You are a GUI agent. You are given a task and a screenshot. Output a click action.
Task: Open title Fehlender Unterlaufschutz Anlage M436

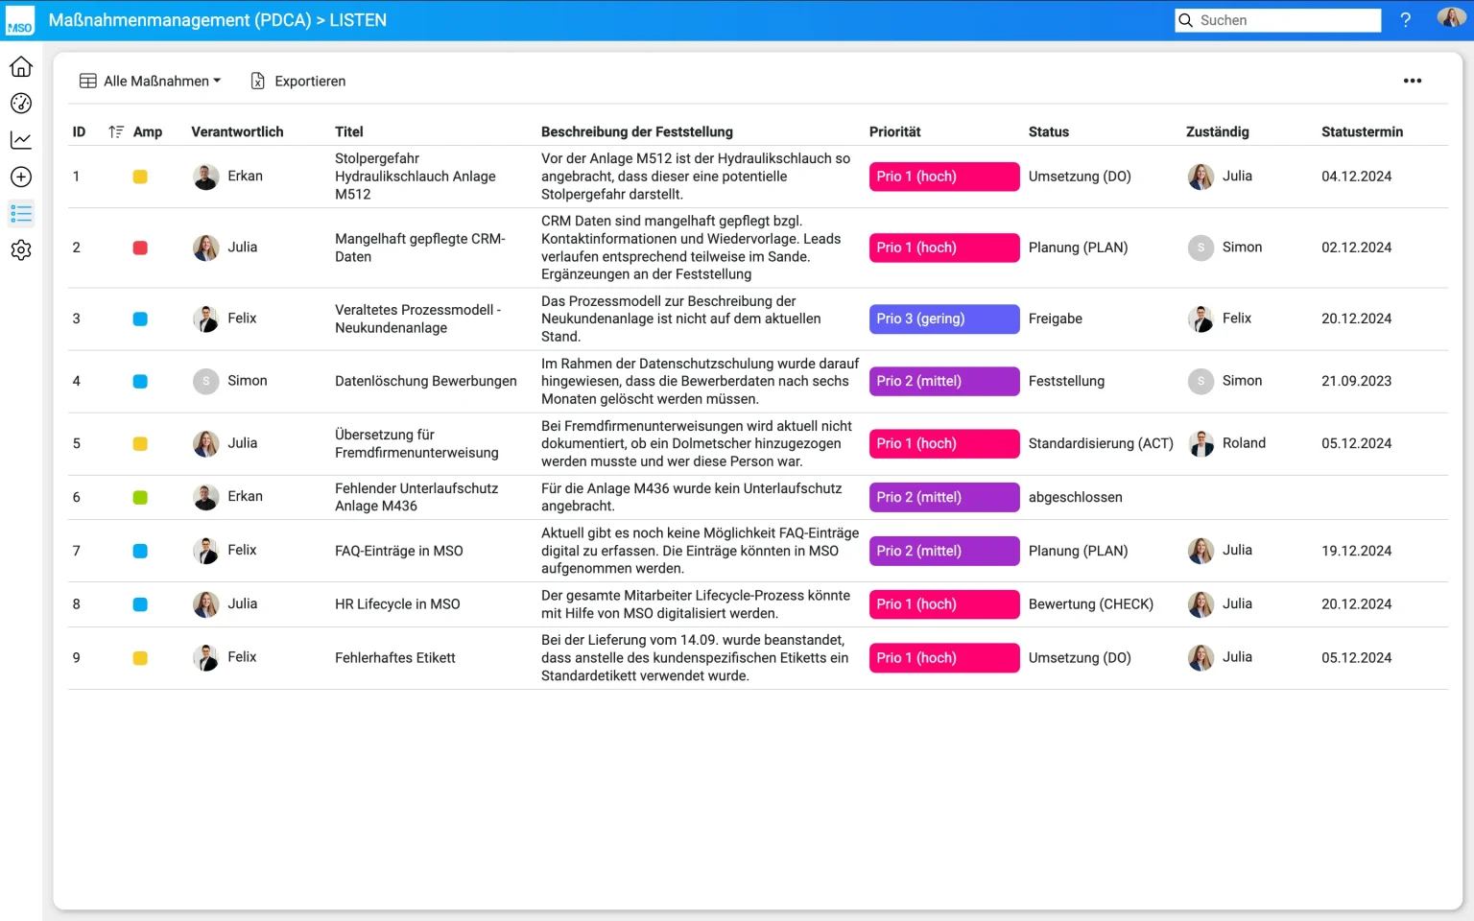(416, 497)
